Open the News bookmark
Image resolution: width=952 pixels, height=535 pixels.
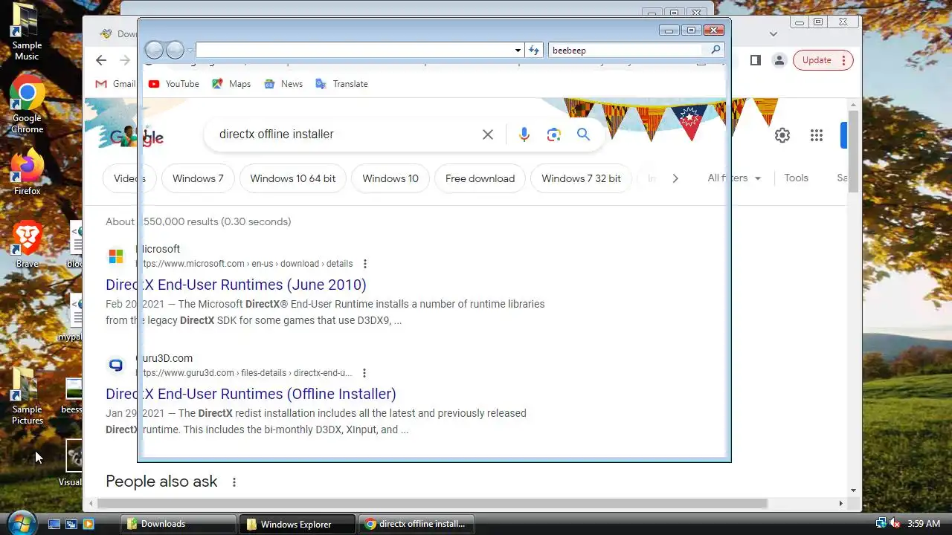(283, 84)
